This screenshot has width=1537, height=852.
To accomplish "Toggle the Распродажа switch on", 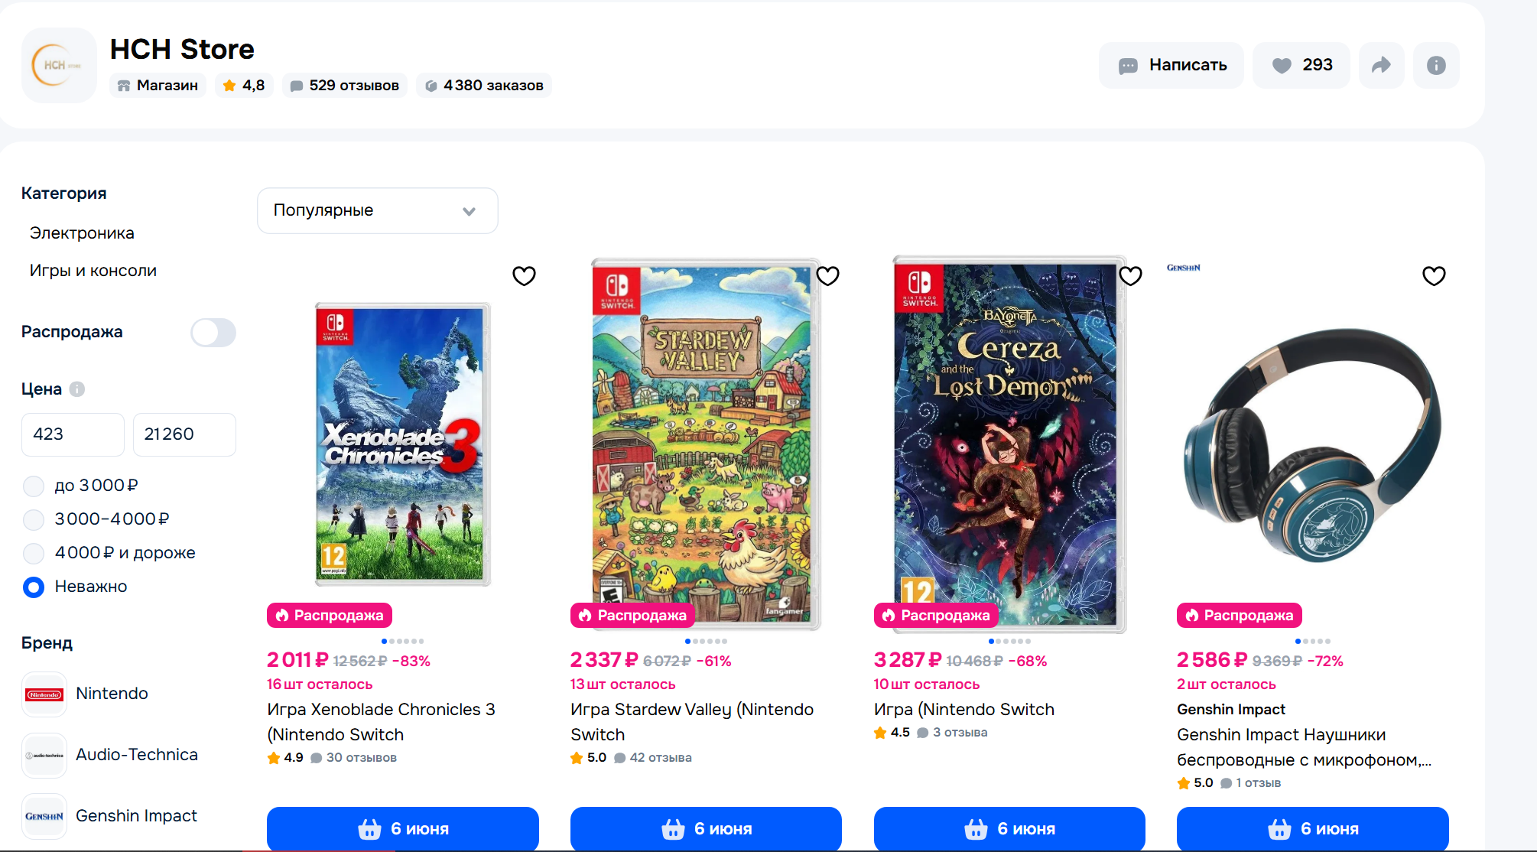I will (x=213, y=333).
